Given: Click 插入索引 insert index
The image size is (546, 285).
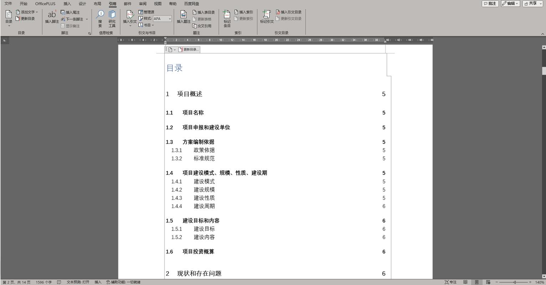Looking at the screenshot, I should point(244,12).
